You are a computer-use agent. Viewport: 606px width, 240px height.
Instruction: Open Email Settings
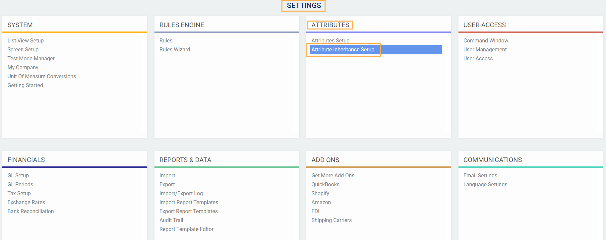(x=480, y=175)
